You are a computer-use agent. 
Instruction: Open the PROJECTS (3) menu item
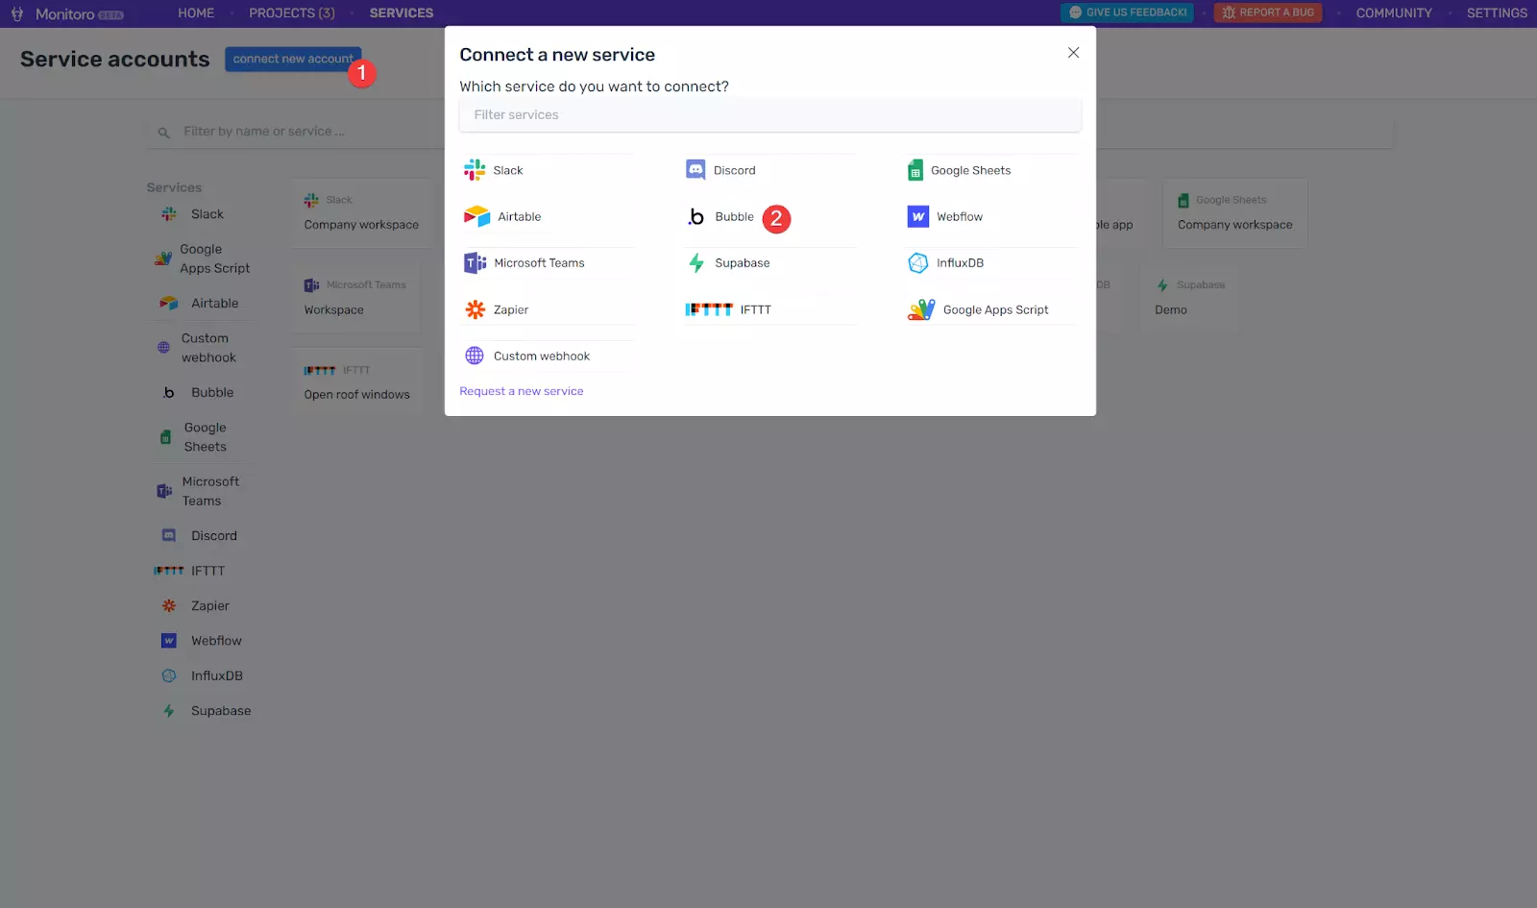(x=292, y=13)
